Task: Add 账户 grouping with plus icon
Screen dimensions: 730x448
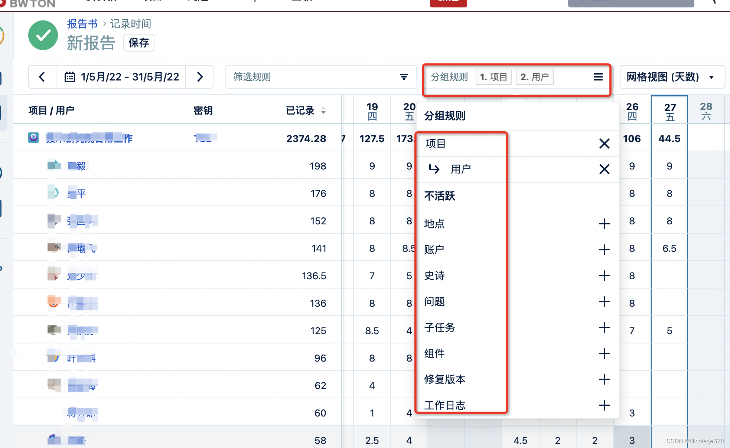Action: tap(604, 250)
